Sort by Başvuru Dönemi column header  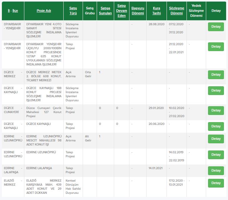[x=138, y=11]
